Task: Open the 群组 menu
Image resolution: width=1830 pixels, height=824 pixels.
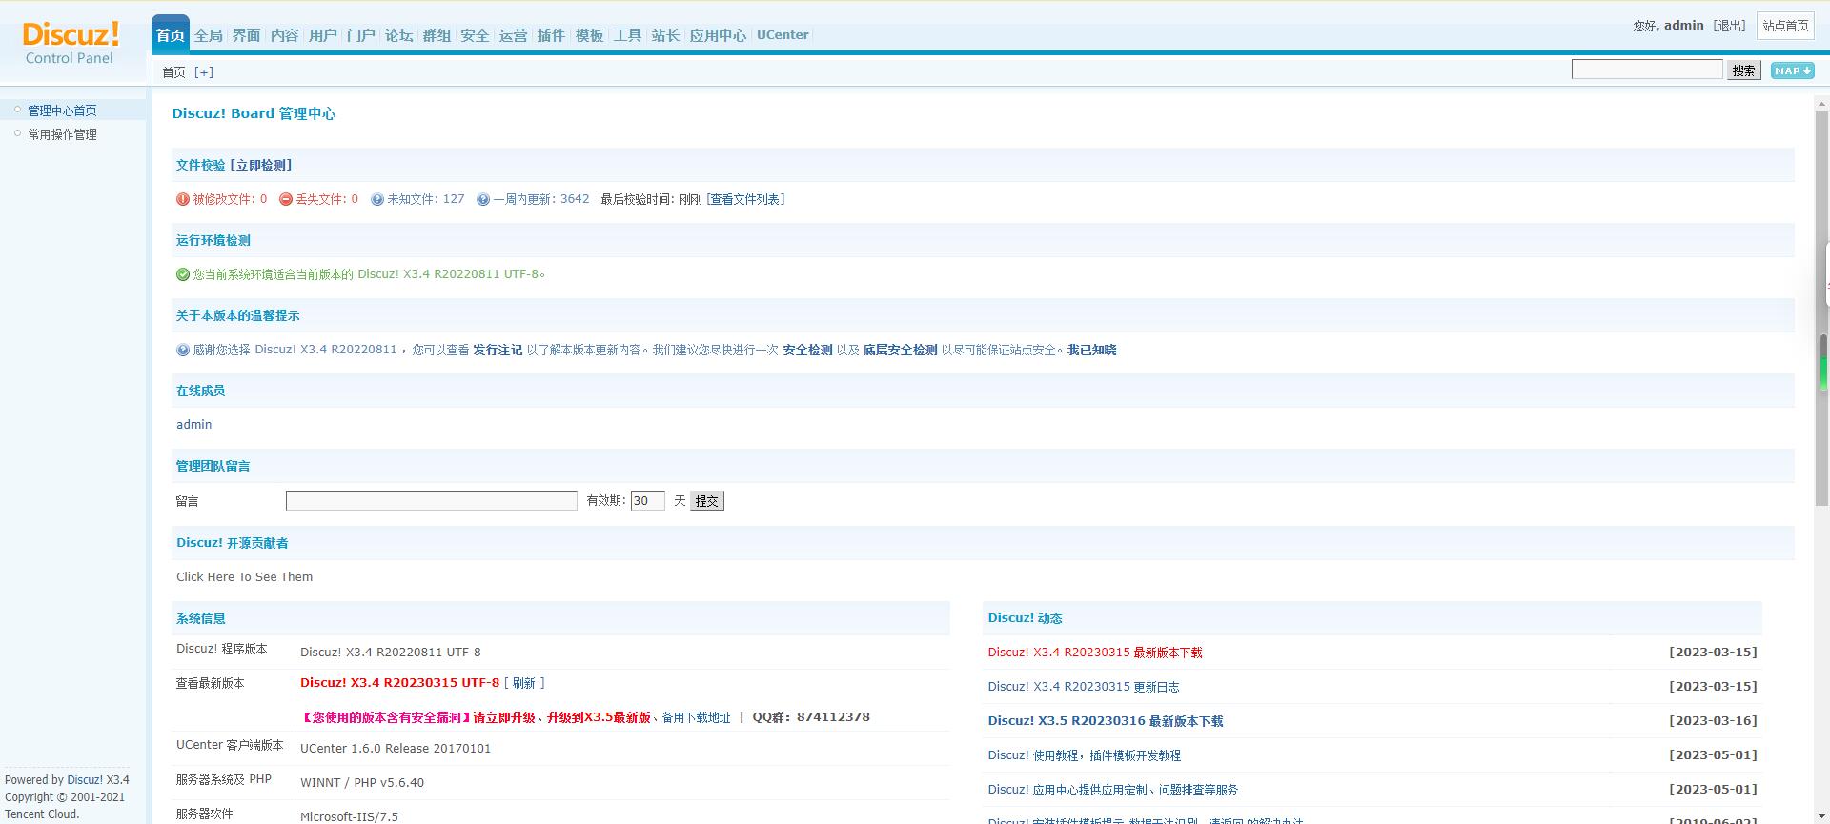Action: click(x=437, y=35)
